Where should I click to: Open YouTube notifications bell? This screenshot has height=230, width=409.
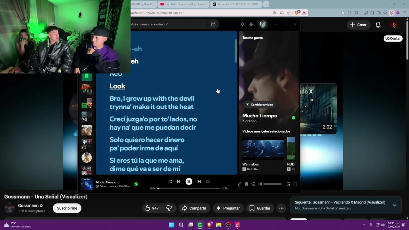(378, 25)
